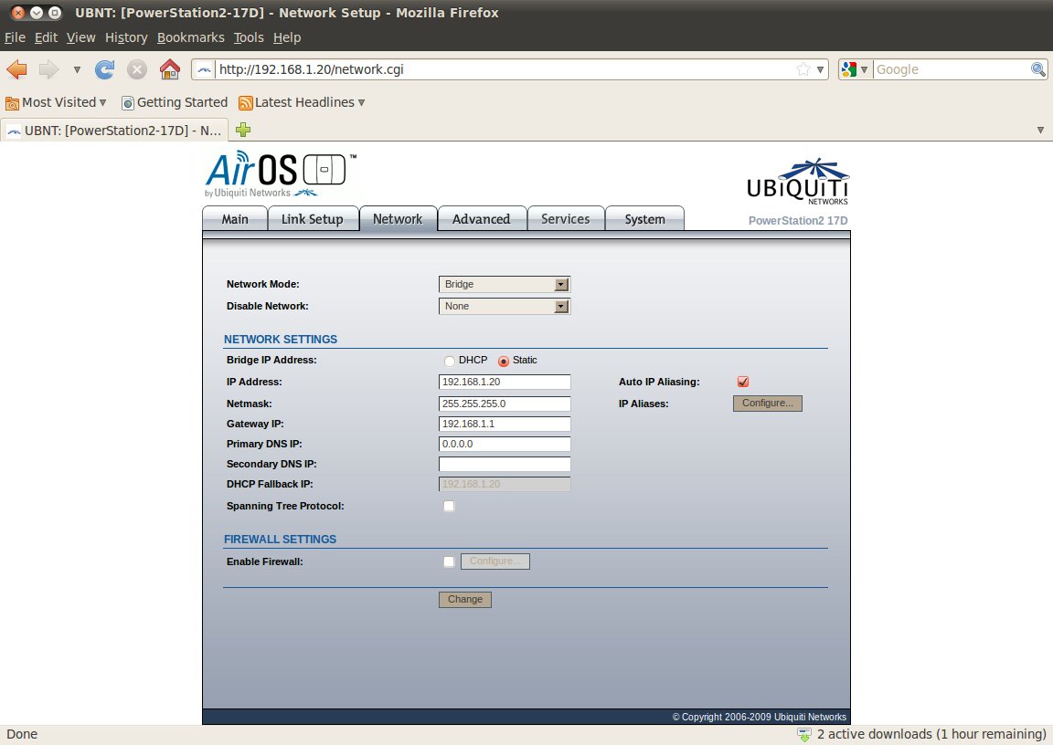Viewport: 1053px width, 745px height.
Task: Click the browser Forward arrow
Action: pos(48,69)
